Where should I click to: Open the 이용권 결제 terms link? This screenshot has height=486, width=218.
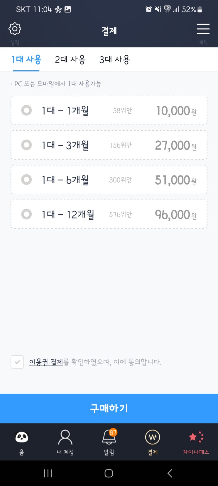click(46, 362)
